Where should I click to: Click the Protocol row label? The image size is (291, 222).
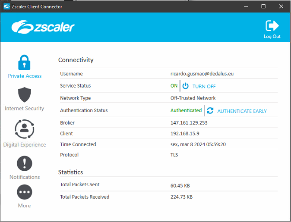69,155
